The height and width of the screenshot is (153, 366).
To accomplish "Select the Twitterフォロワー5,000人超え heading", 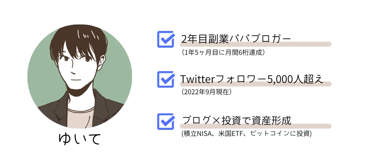I will tap(252, 79).
